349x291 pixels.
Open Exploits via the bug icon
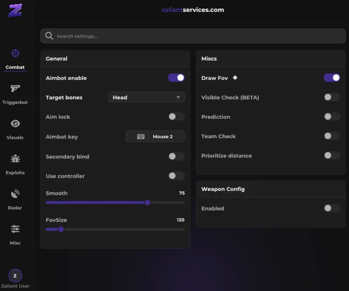(x=15, y=159)
